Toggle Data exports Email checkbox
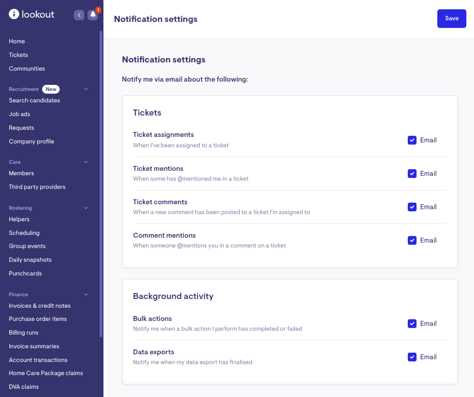This screenshot has width=474, height=397. pos(412,357)
